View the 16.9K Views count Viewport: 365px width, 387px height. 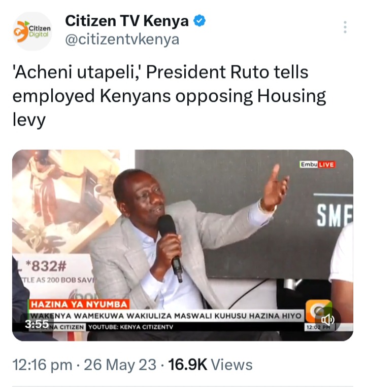211,365
